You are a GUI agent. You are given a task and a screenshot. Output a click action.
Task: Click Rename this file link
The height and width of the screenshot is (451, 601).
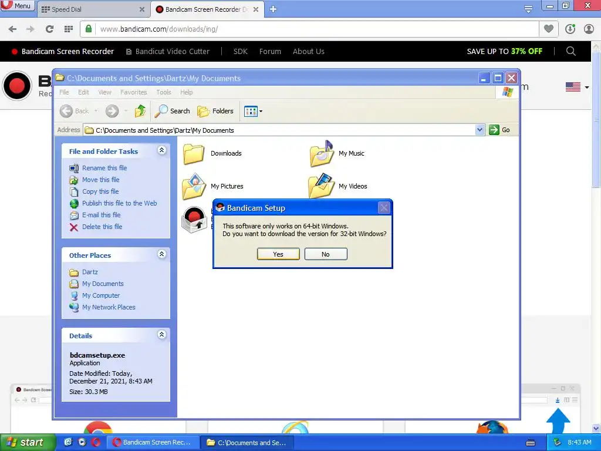pyautogui.click(x=104, y=168)
